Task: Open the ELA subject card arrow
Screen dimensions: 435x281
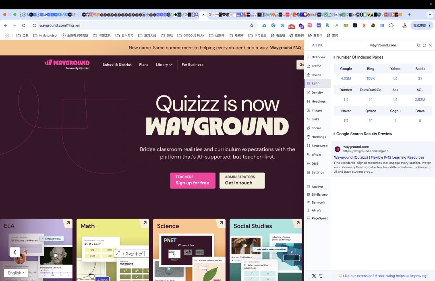Action: 68,223
